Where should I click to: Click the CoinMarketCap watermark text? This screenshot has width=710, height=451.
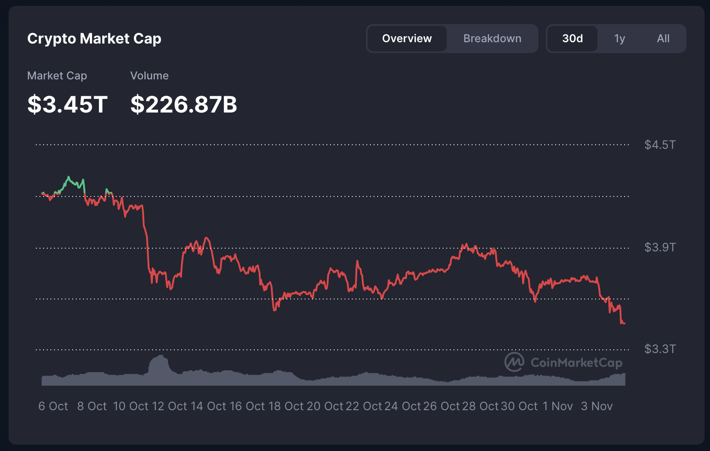pos(576,363)
